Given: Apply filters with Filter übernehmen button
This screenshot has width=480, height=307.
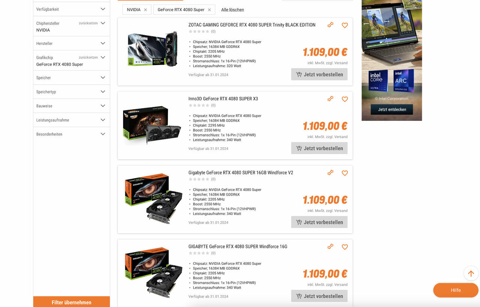Looking at the screenshot, I should click(71, 302).
